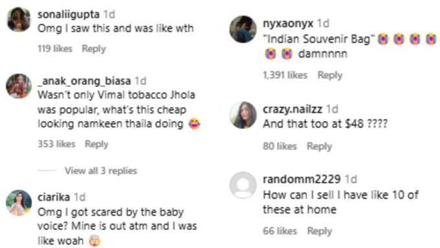This screenshot has height=248, width=440.
Task: Open randomm2229's default avatar icon
Action: (243, 185)
